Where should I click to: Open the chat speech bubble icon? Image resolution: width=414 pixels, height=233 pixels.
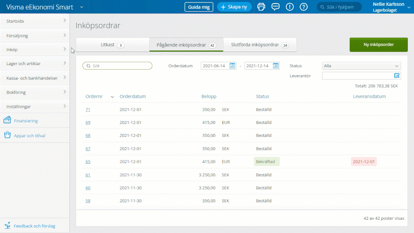[276, 7]
